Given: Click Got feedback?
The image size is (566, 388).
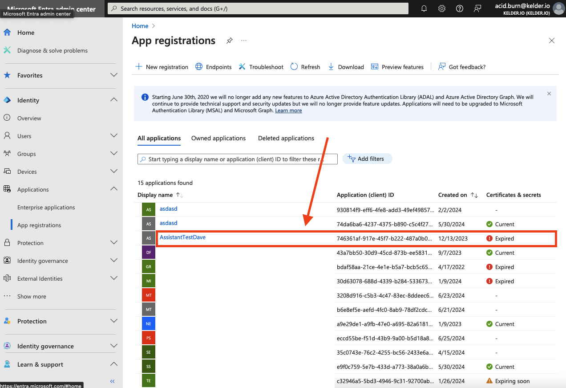Looking at the screenshot, I should point(462,67).
